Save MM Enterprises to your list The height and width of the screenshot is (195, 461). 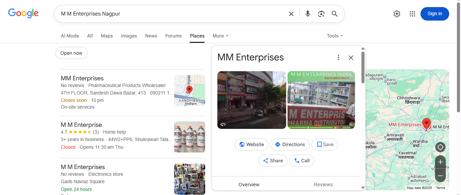[324, 144]
